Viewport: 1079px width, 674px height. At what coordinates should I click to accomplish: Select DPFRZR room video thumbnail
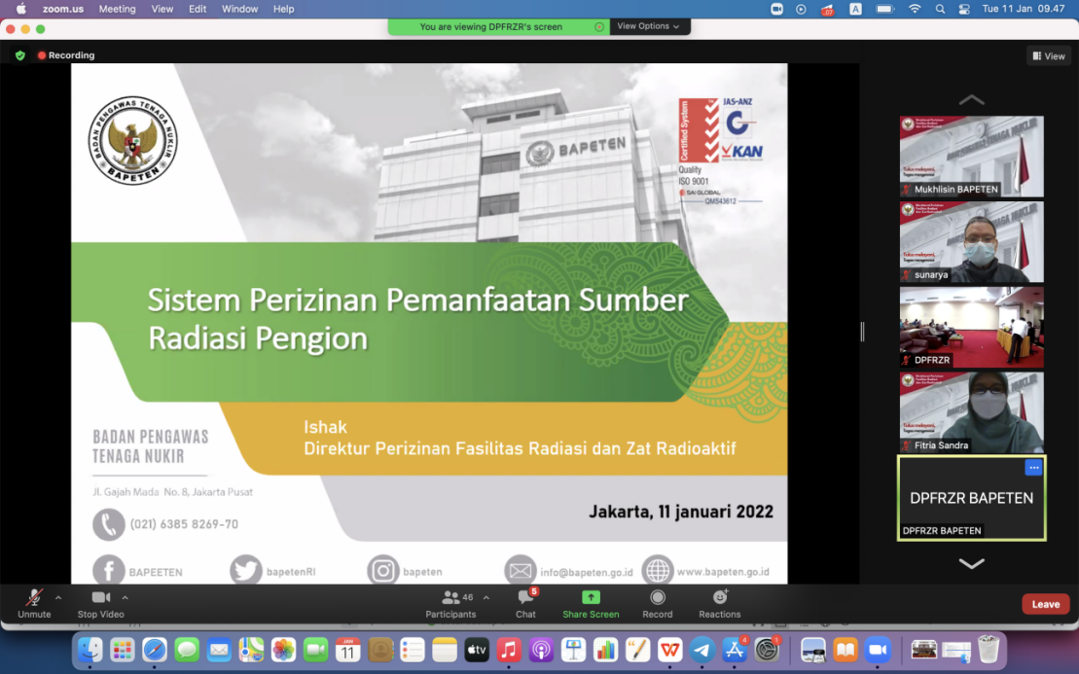click(x=971, y=328)
